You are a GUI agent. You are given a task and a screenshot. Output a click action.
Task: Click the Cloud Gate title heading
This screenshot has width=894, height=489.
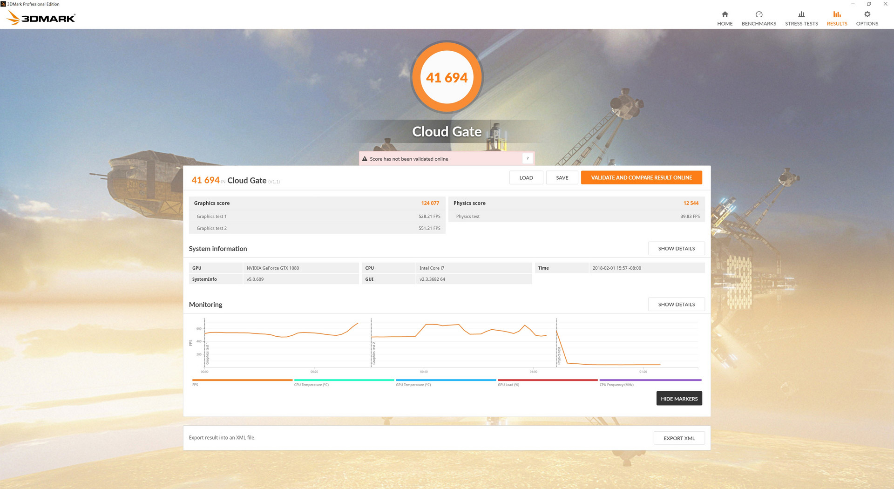coord(447,132)
